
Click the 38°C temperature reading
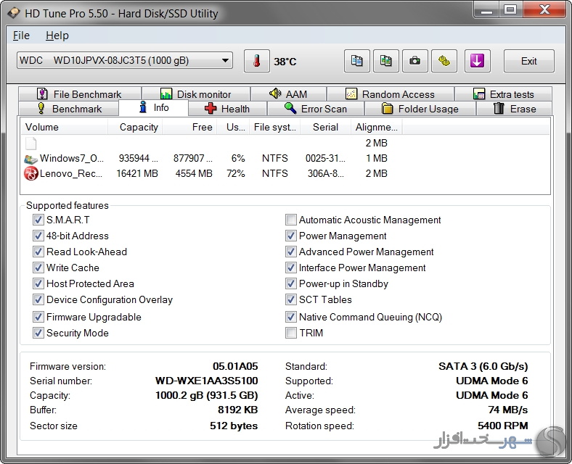[x=285, y=62]
